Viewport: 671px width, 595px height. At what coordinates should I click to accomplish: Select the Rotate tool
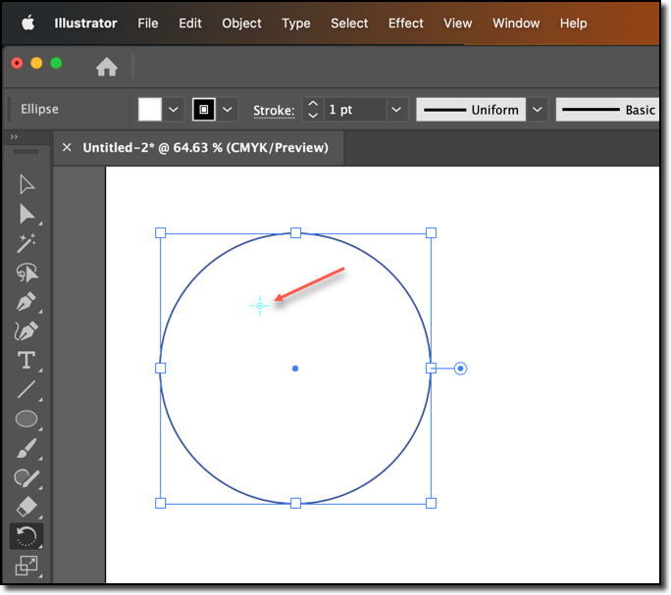tap(26, 536)
